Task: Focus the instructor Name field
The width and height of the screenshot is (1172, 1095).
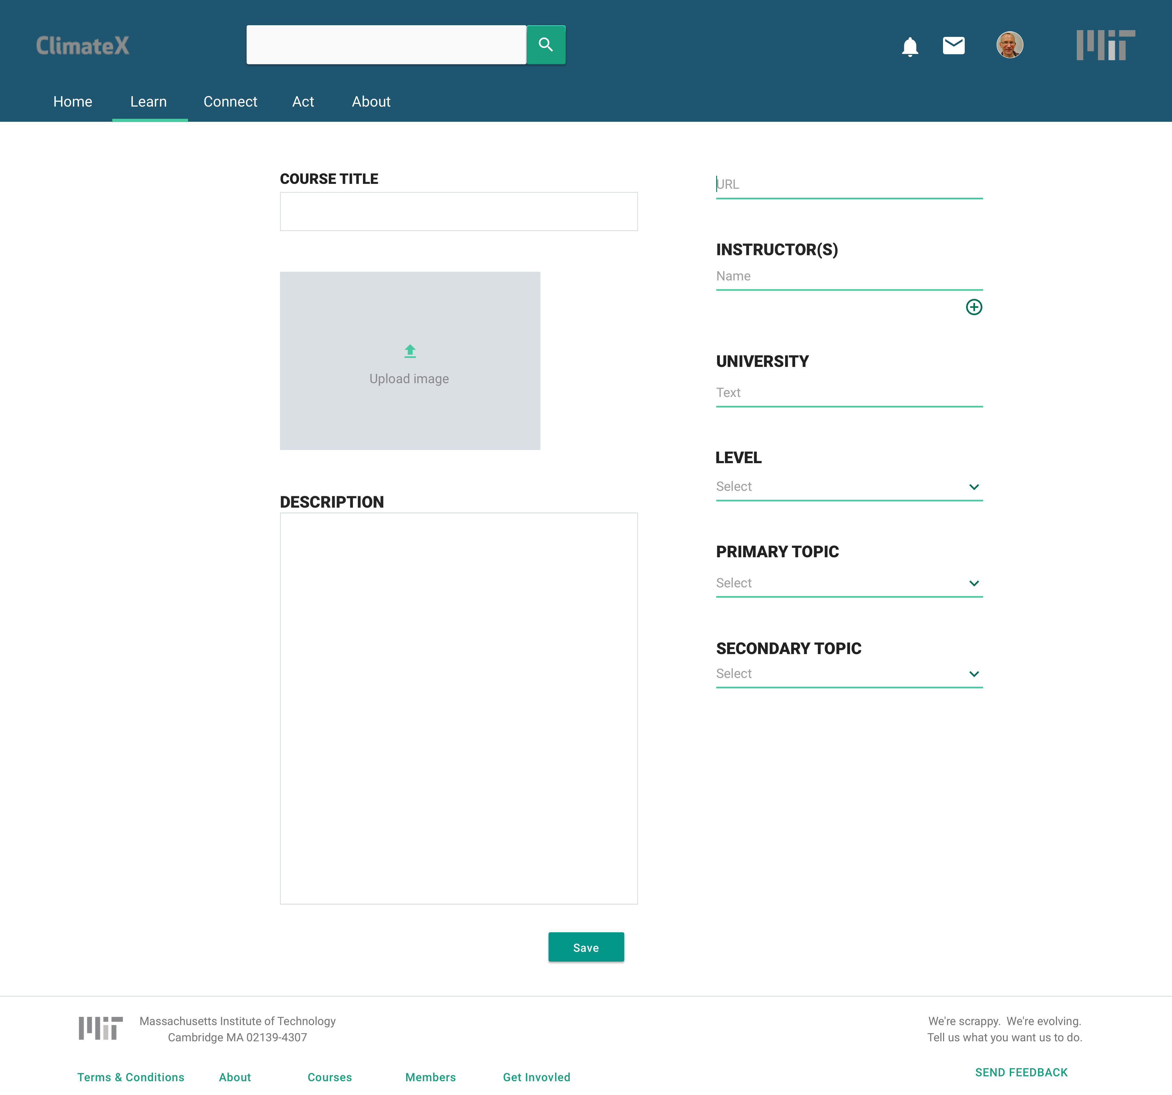Action: click(x=849, y=276)
